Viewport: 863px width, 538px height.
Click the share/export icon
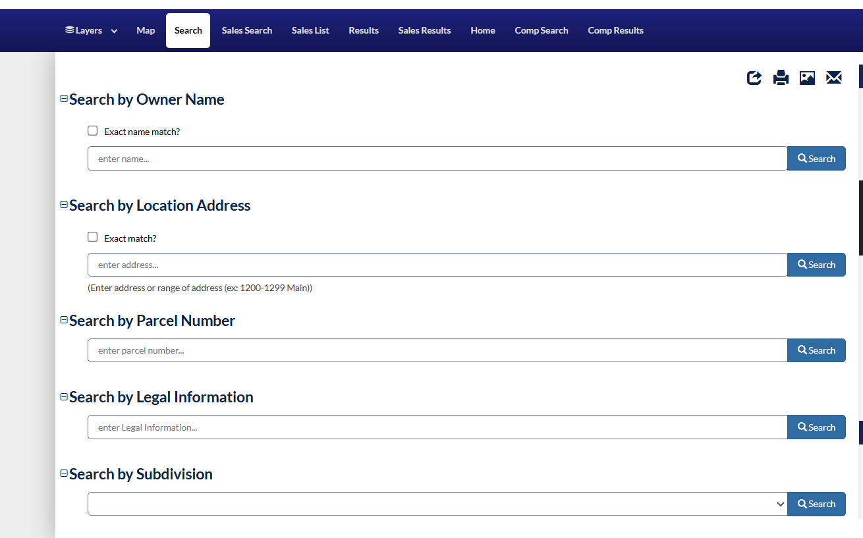[x=754, y=77]
